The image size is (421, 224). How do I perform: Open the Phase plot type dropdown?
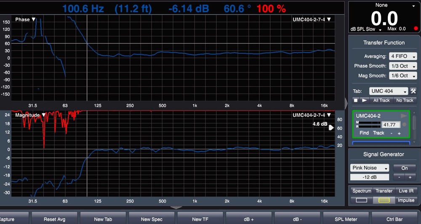tap(25, 20)
